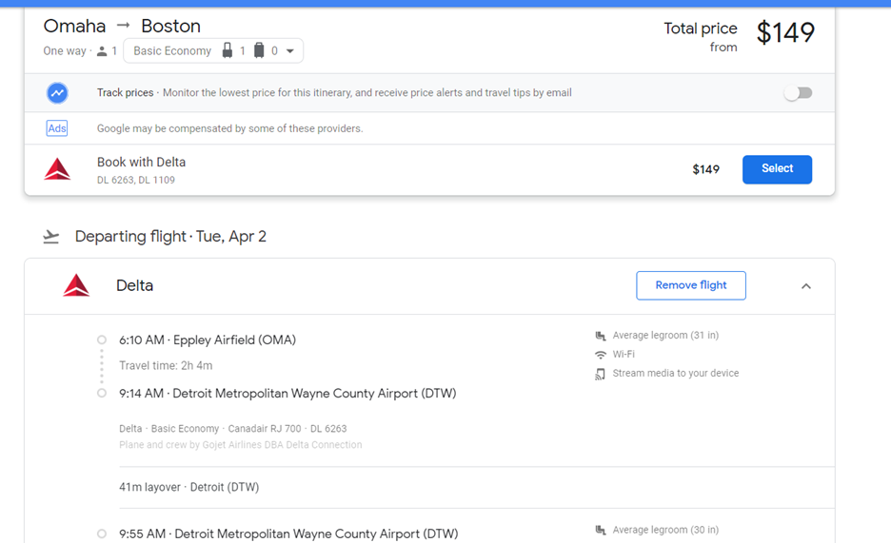Click the Track prices chart icon

57,93
